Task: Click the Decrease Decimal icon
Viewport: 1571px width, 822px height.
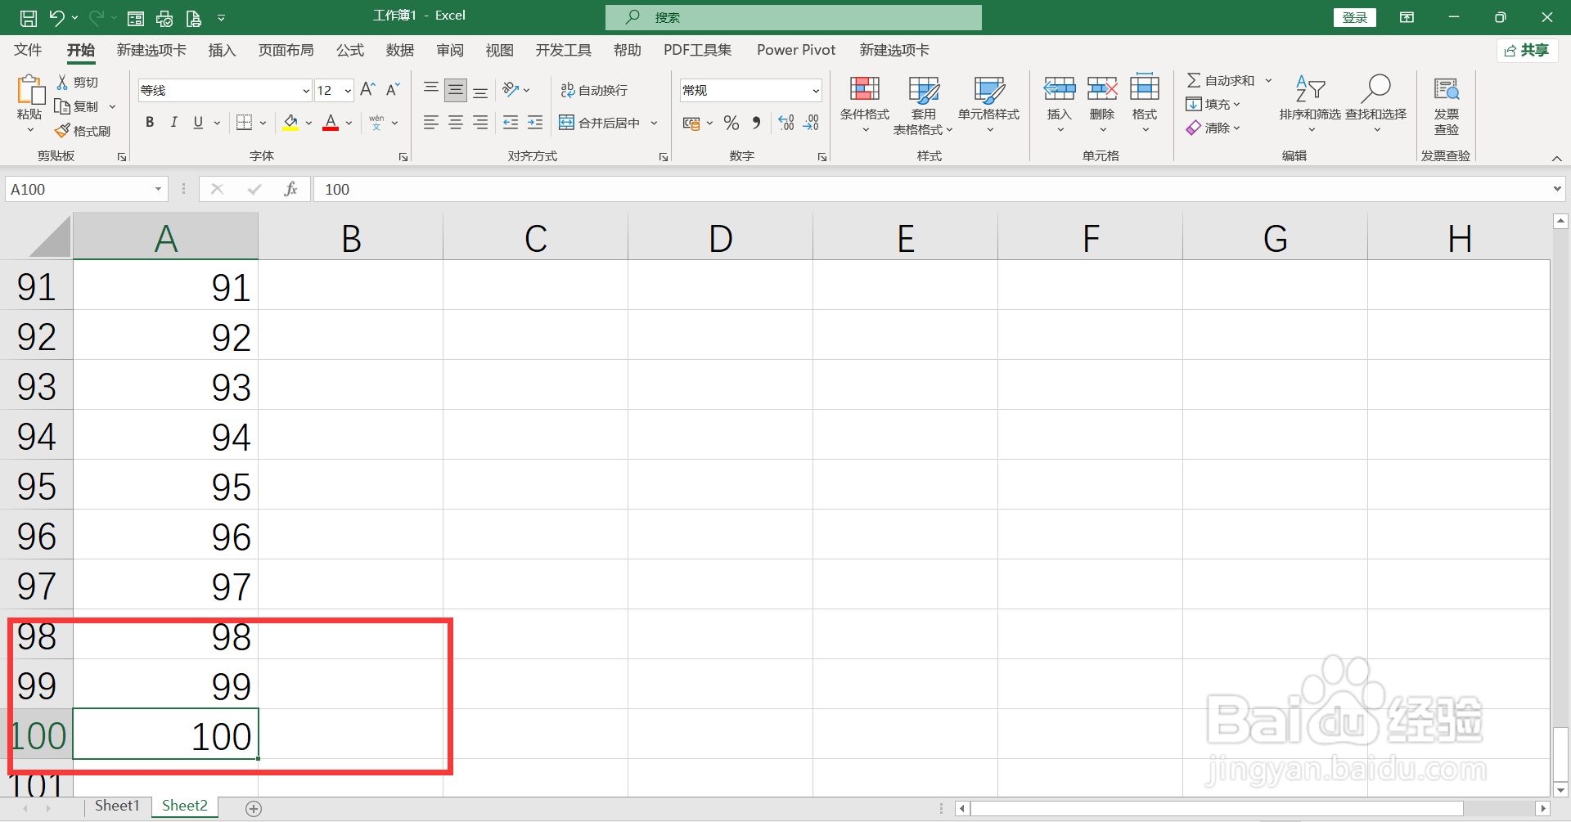Action: tap(811, 123)
